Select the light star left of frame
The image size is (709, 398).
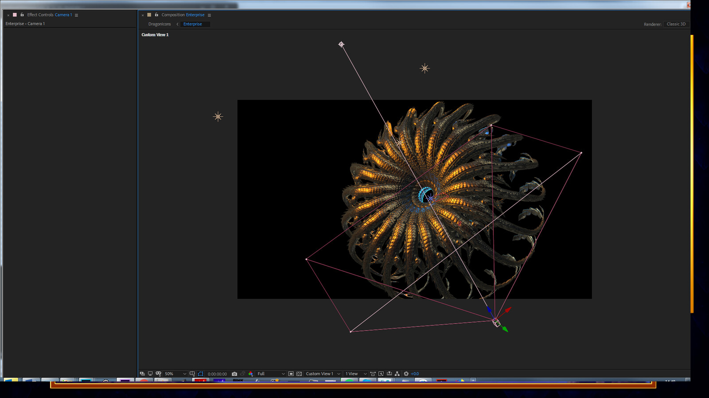(x=218, y=117)
